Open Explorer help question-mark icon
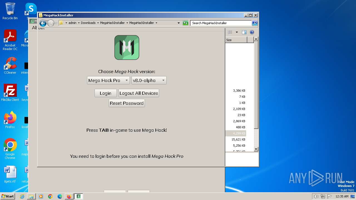This screenshot has width=356, height=200. click(252, 32)
